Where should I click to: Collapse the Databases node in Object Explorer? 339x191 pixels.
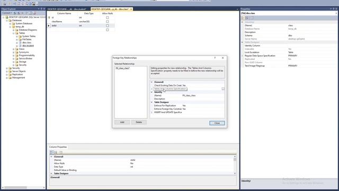[7, 20]
